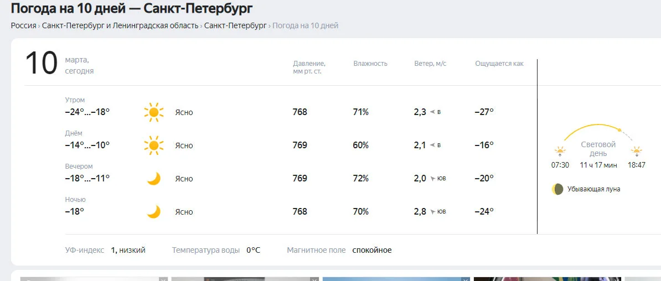Click the sunrise icon above 07:30
The width and height of the screenshot is (661, 281).
pyautogui.click(x=560, y=151)
